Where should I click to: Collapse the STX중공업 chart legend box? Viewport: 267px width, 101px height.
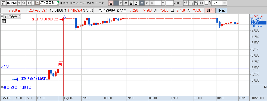click(2, 17)
